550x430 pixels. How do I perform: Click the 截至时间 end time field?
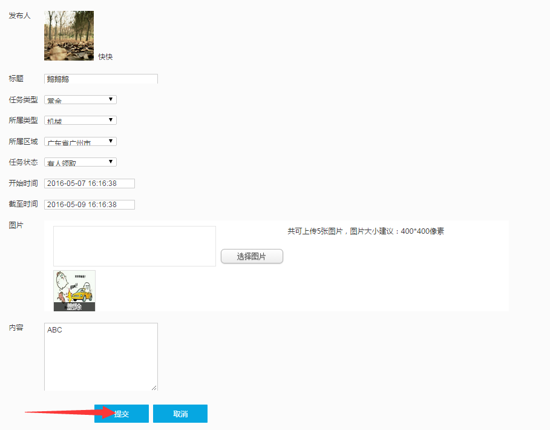[x=89, y=205]
